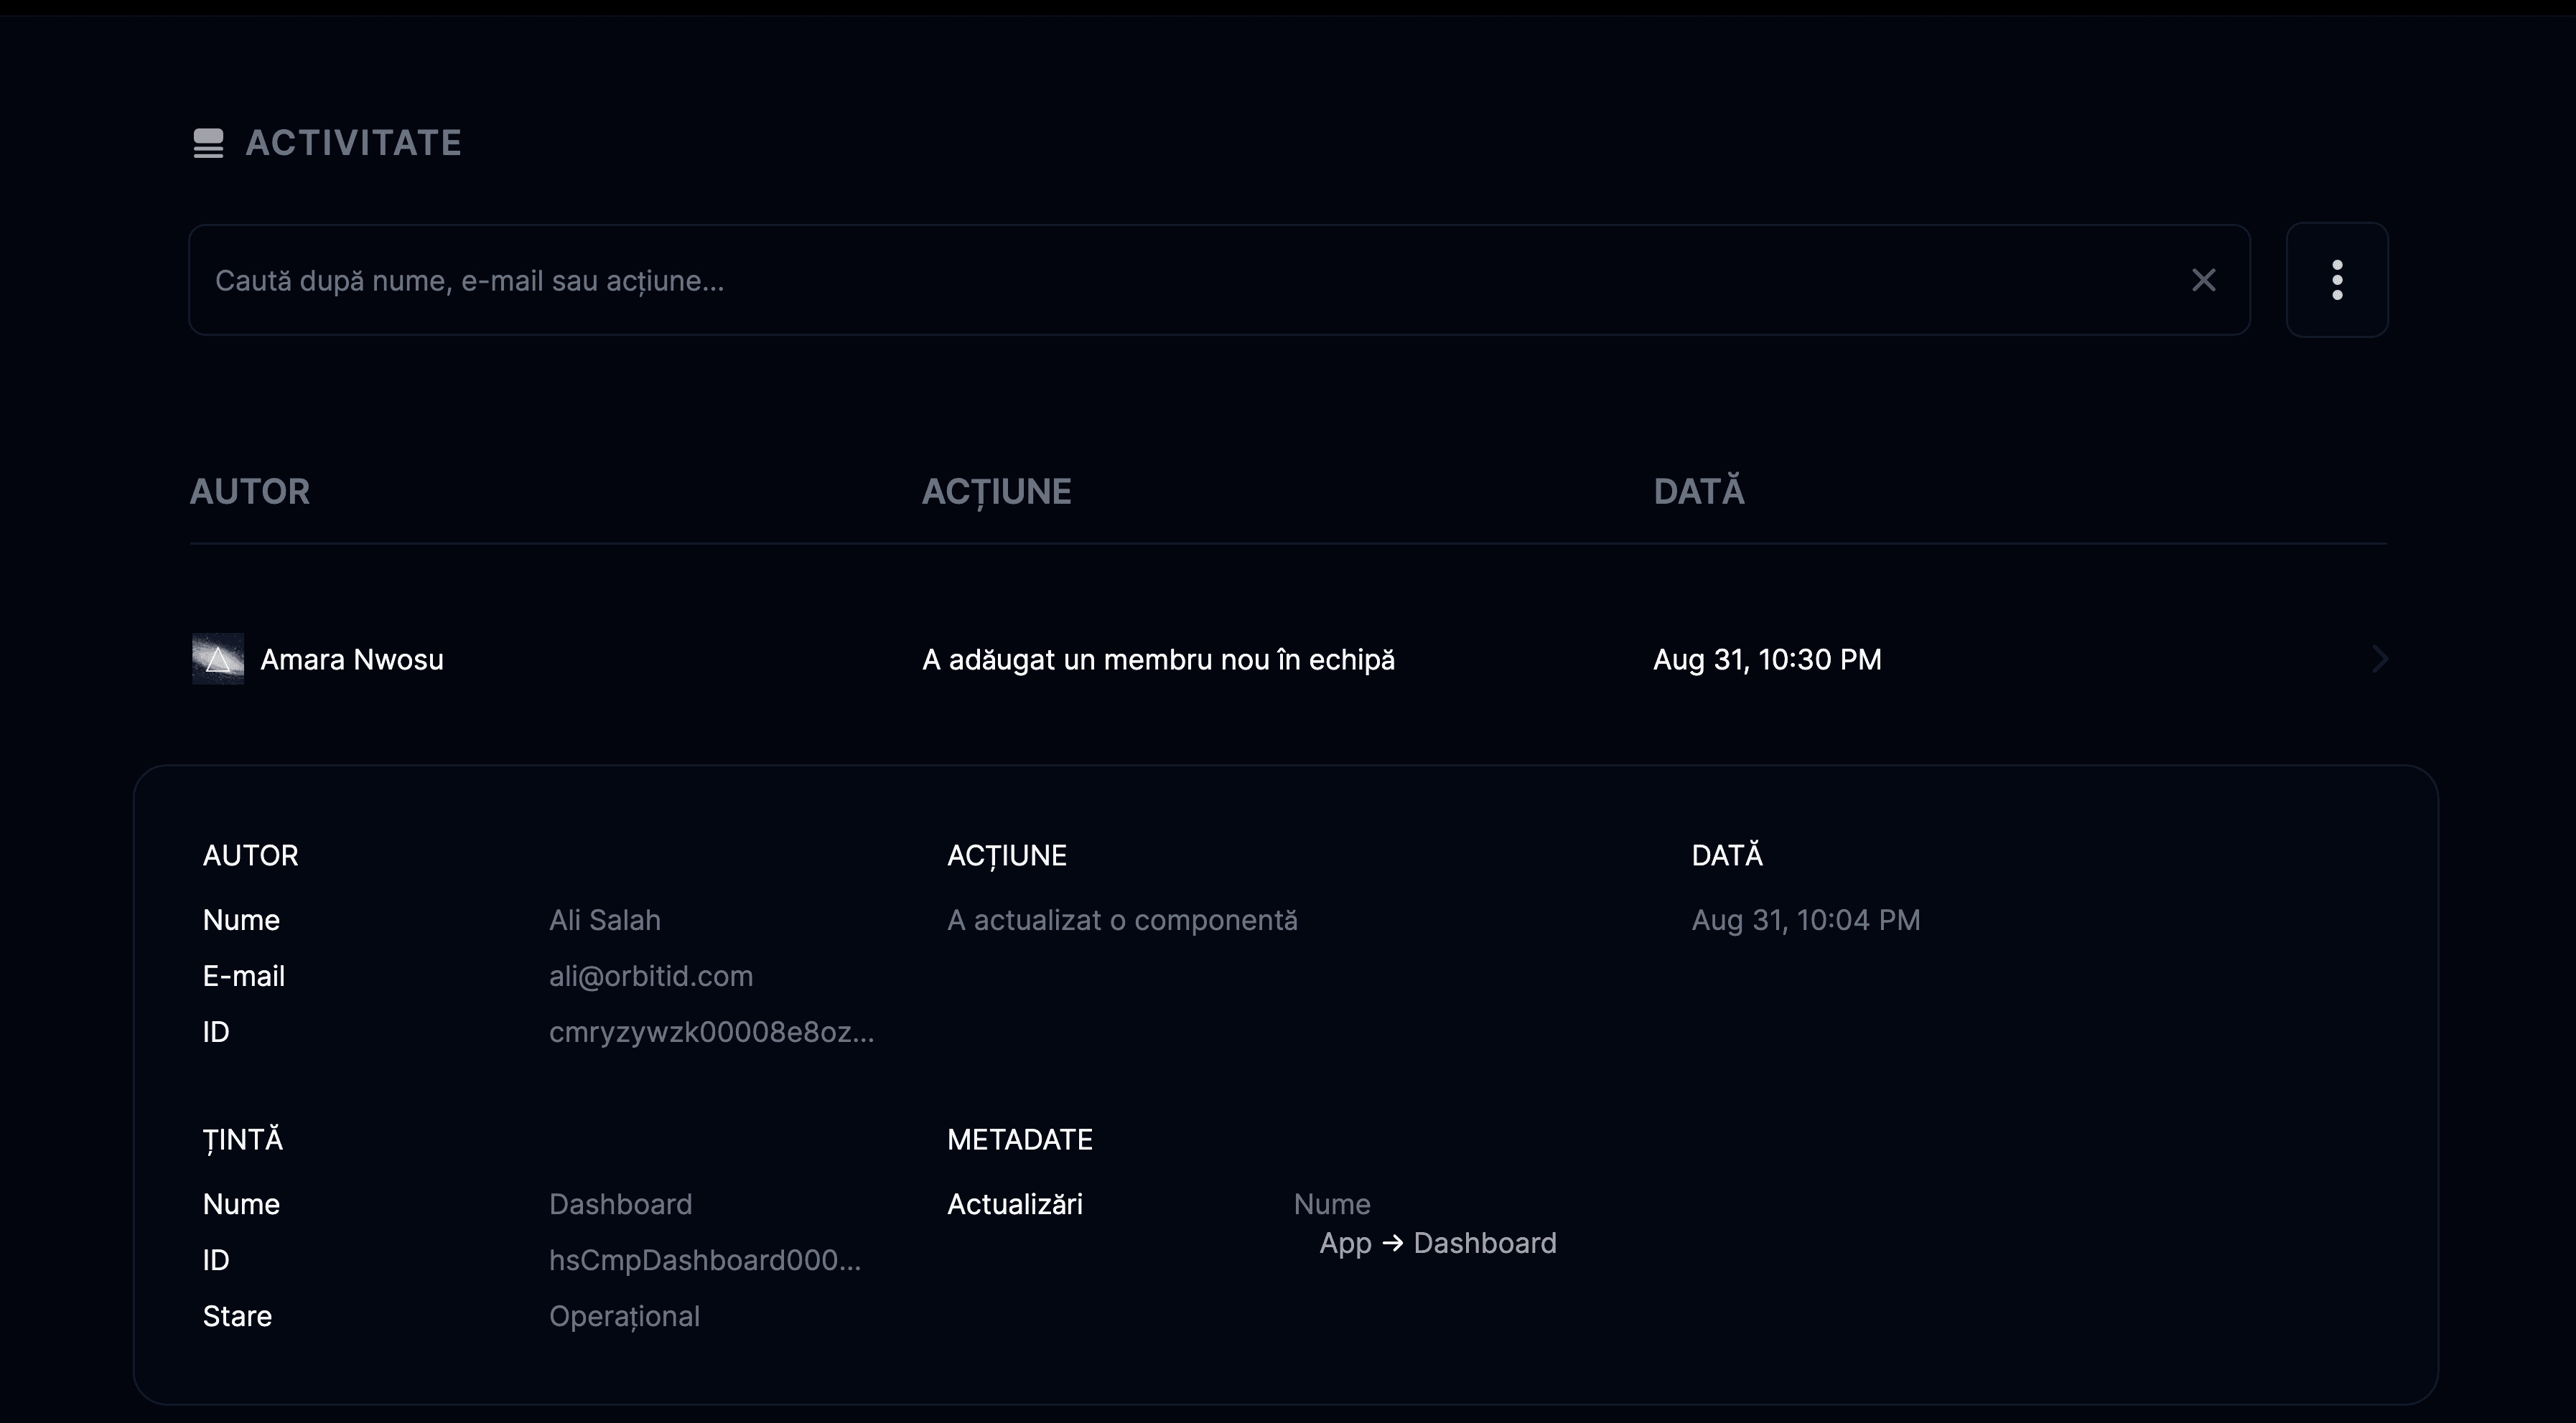Click the hsCmpDashboard target ID value
2576x1423 pixels.
click(x=704, y=1260)
